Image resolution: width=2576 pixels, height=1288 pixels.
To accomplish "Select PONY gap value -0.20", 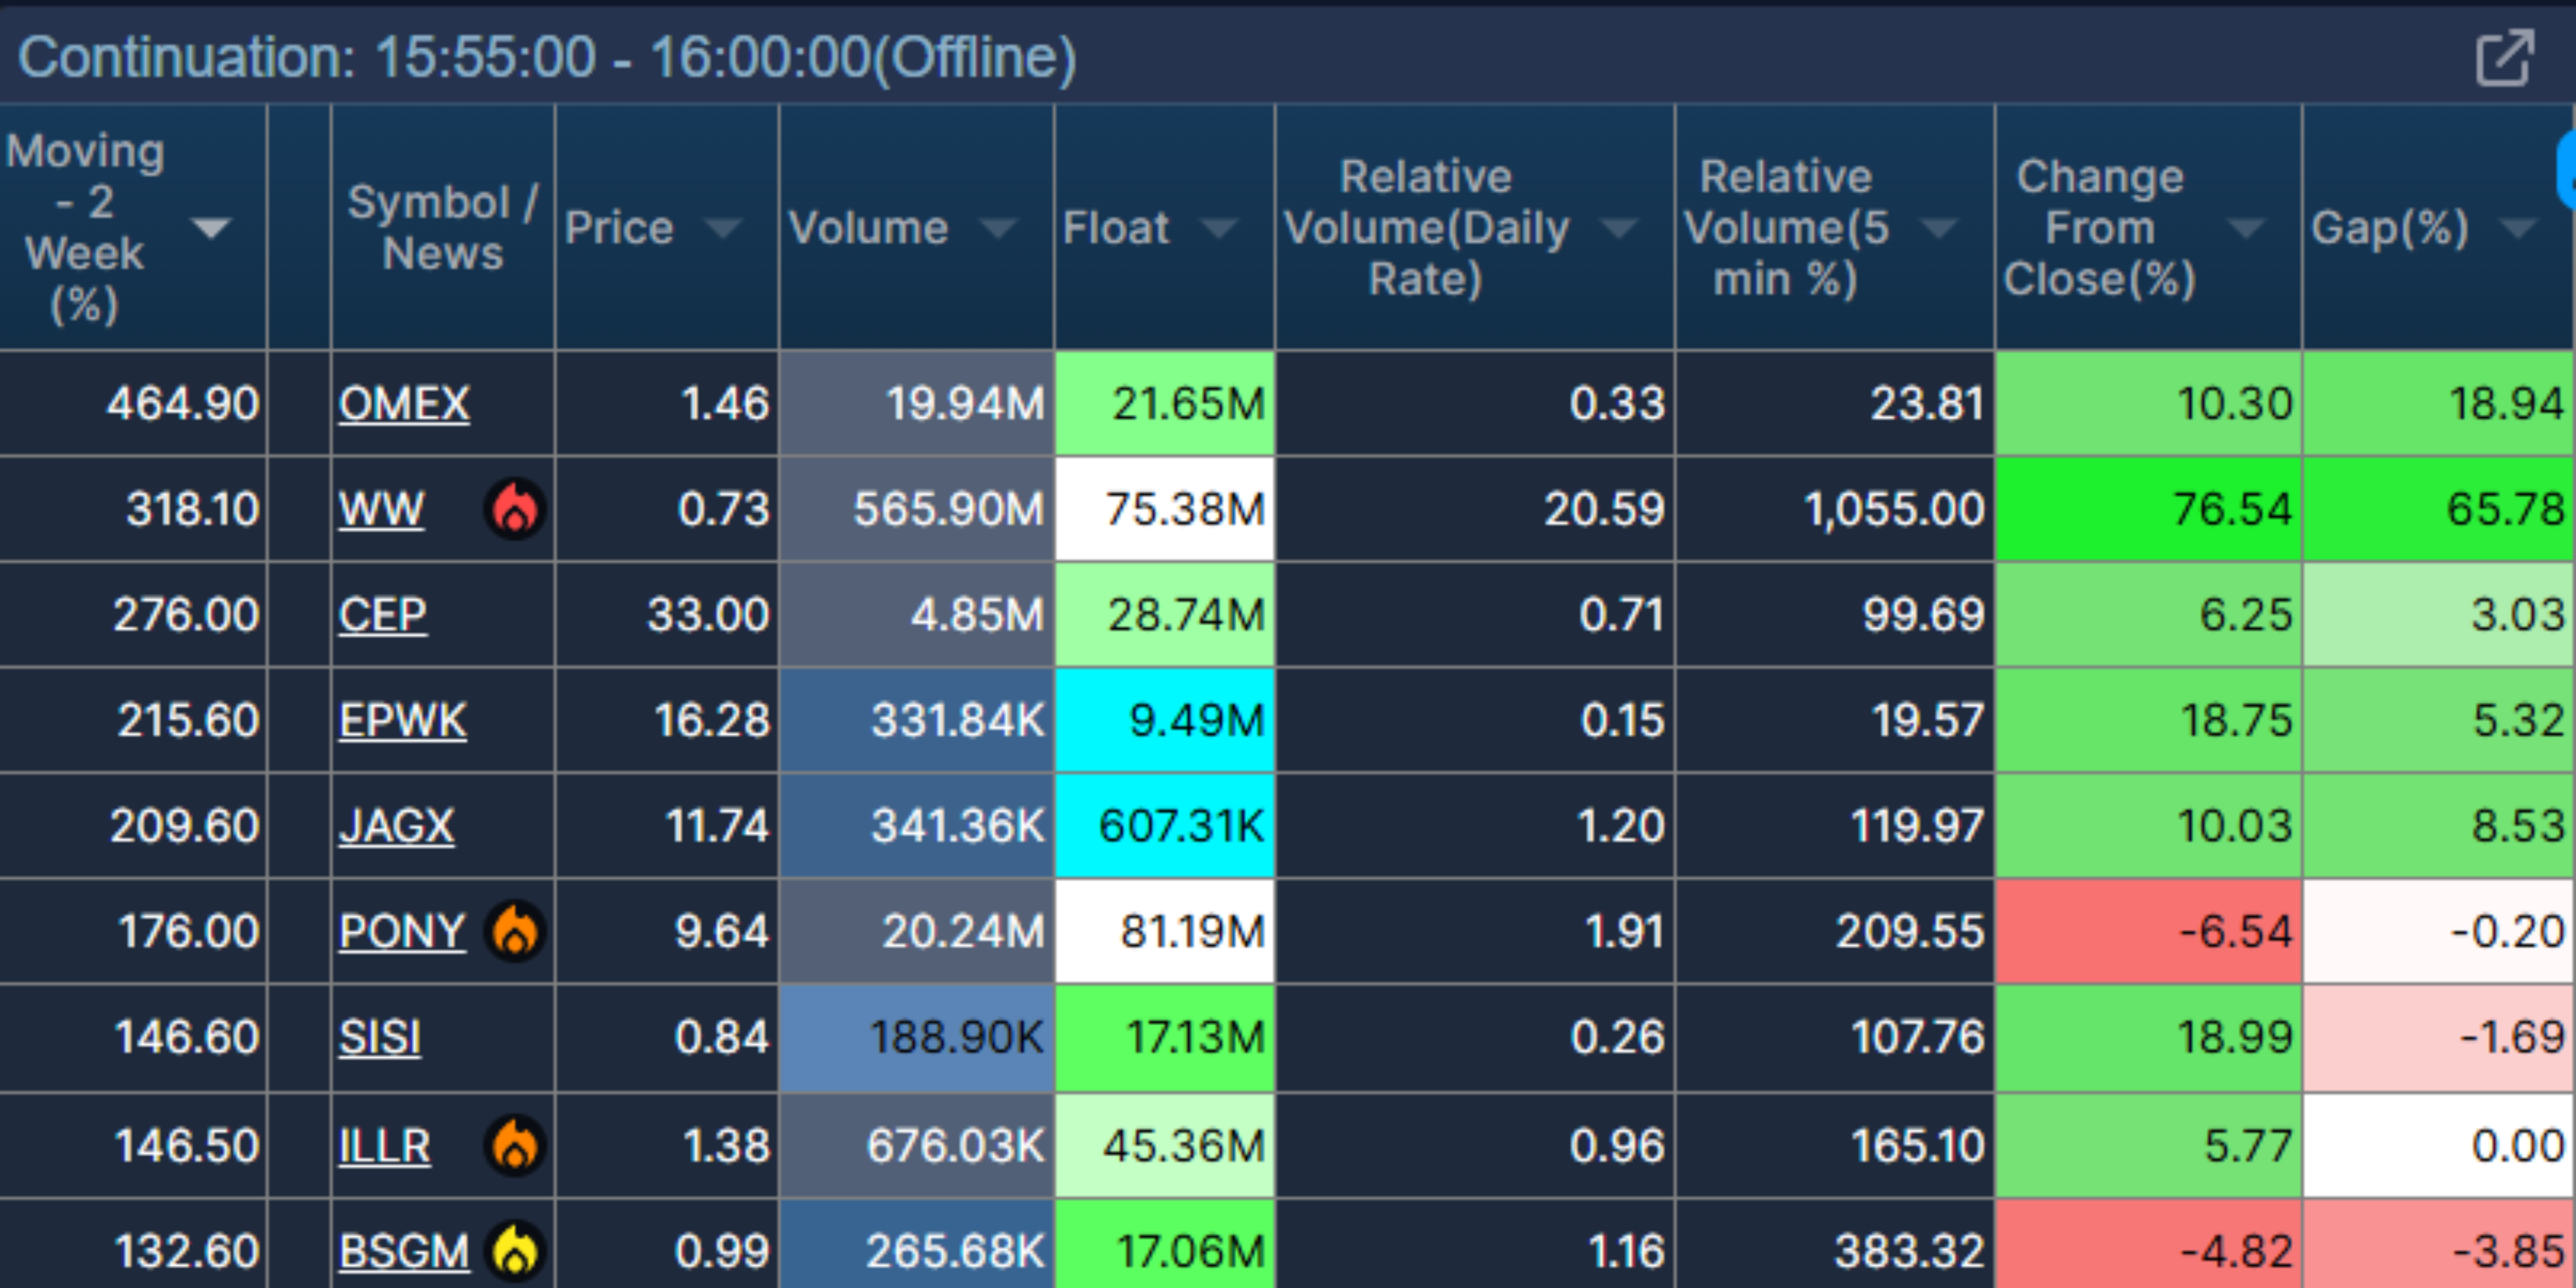I will tap(2438, 931).
